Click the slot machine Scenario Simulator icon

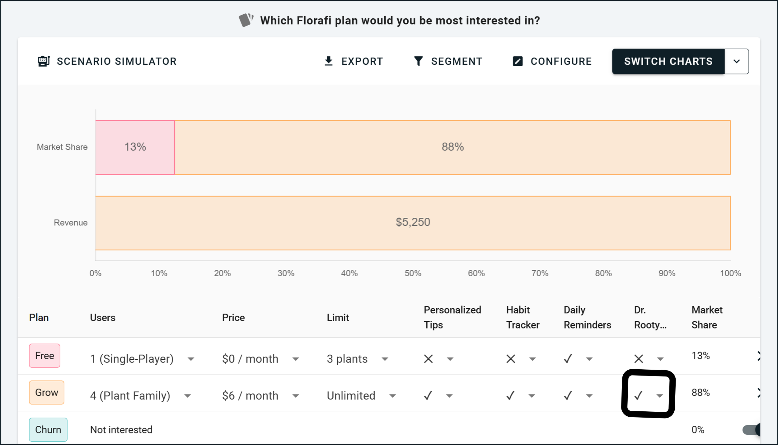tap(44, 61)
